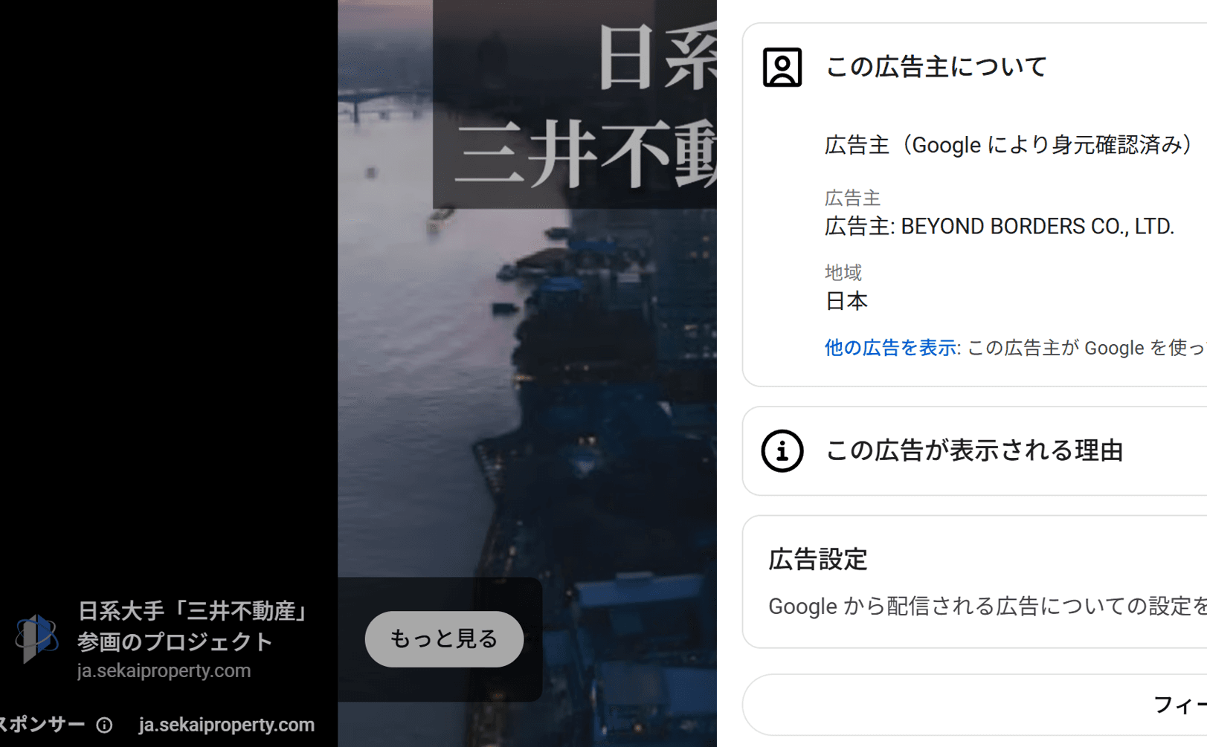
Task: Select advertiser name BEYOND BORDERS CO., LTD.
Action: coord(1037,226)
